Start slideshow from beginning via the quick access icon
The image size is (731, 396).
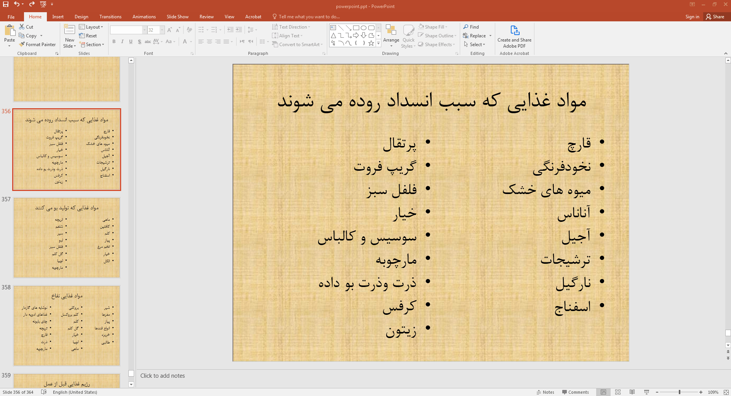click(43, 4)
